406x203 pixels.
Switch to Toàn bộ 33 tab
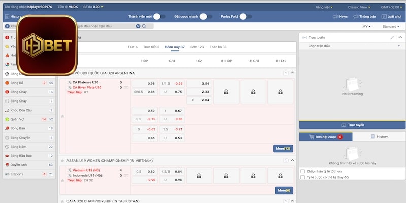point(218,47)
